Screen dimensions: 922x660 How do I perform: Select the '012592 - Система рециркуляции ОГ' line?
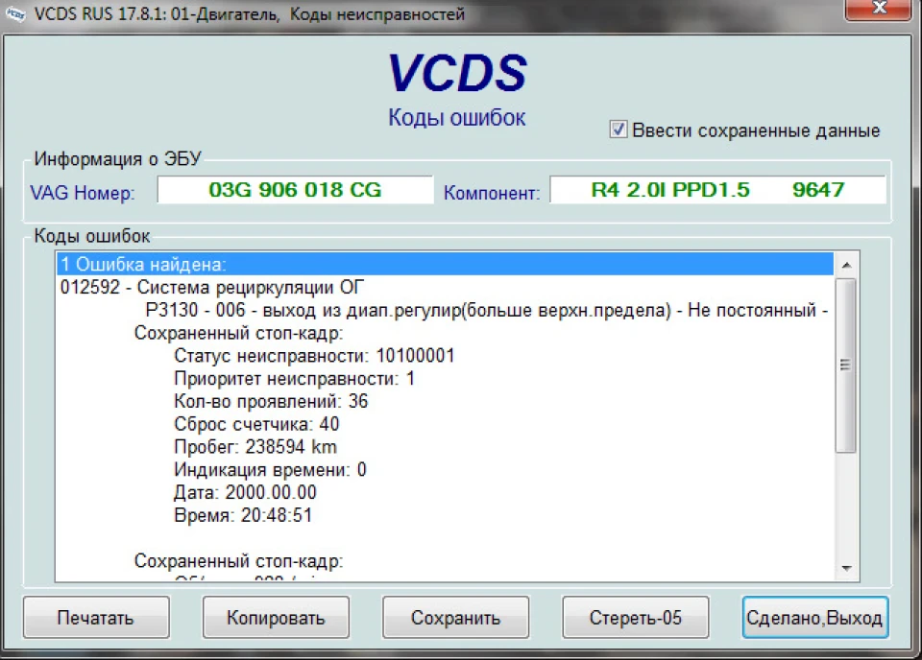pos(212,287)
